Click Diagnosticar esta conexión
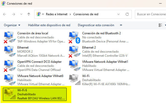The image size is (166, 106). pos(96,25)
